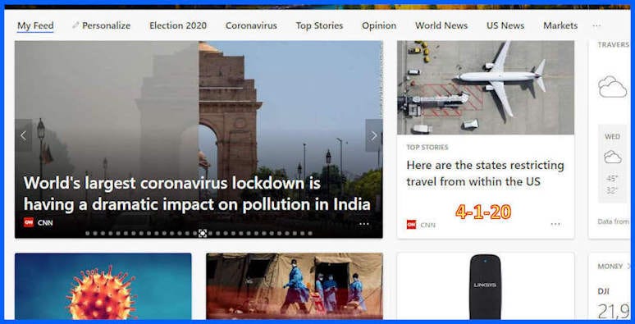Switch to the Coronavirus tab
The height and width of the screenshot is (324, 635).
251,25
